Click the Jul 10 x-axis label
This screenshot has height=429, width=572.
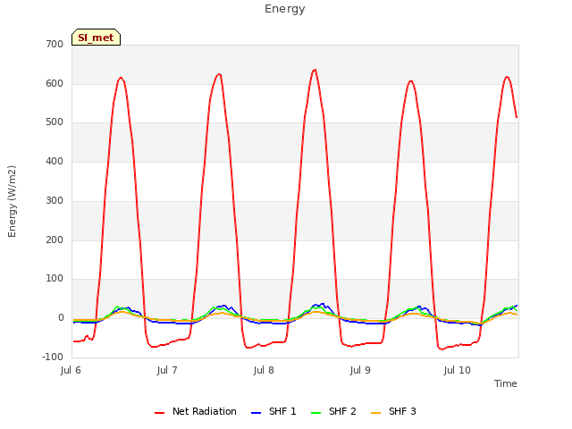click(457, 370)
